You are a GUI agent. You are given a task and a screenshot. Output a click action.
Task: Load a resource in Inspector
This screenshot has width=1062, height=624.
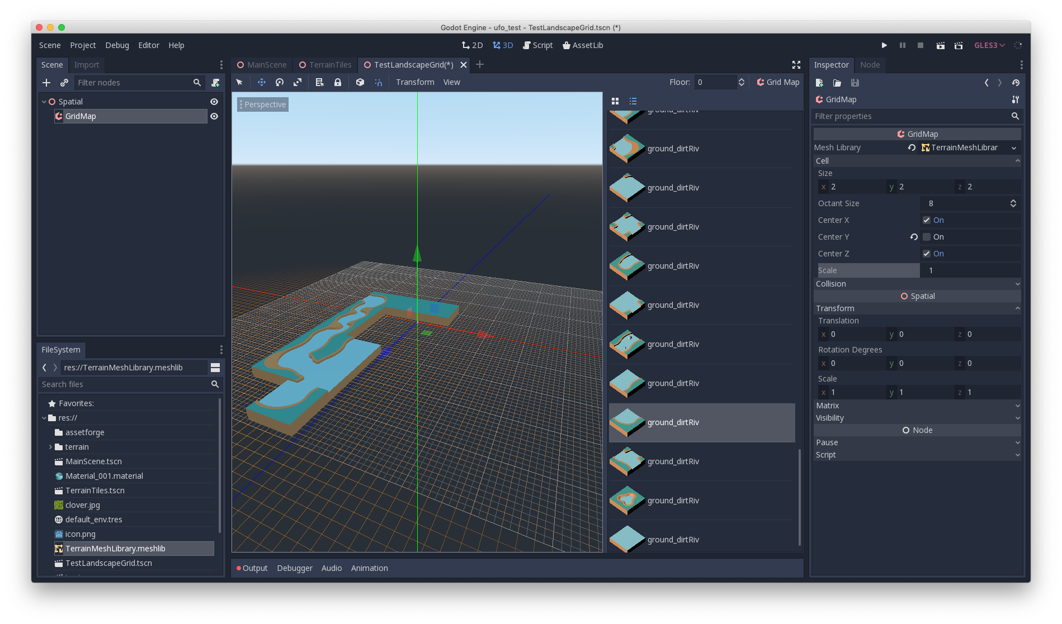pos(837,83)
